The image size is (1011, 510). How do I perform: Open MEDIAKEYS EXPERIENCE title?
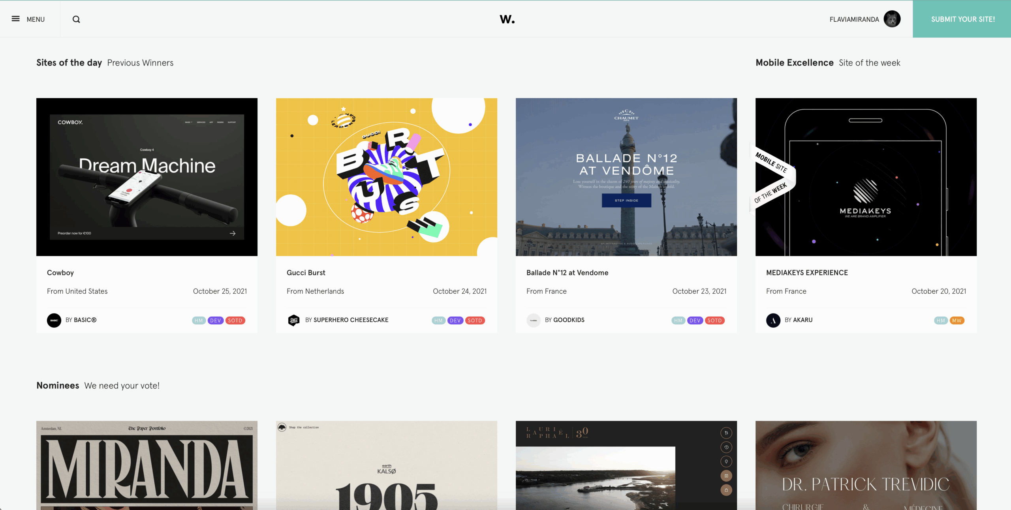pyautogui.click(x=807, y=273)
